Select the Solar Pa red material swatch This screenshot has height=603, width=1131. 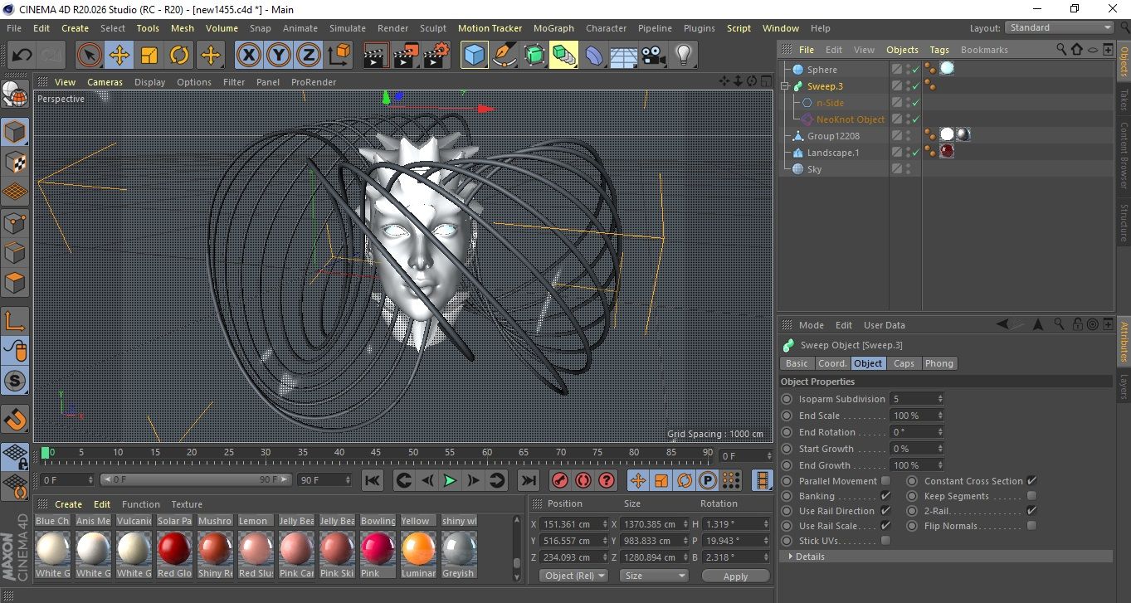click(x=175, y=548)
